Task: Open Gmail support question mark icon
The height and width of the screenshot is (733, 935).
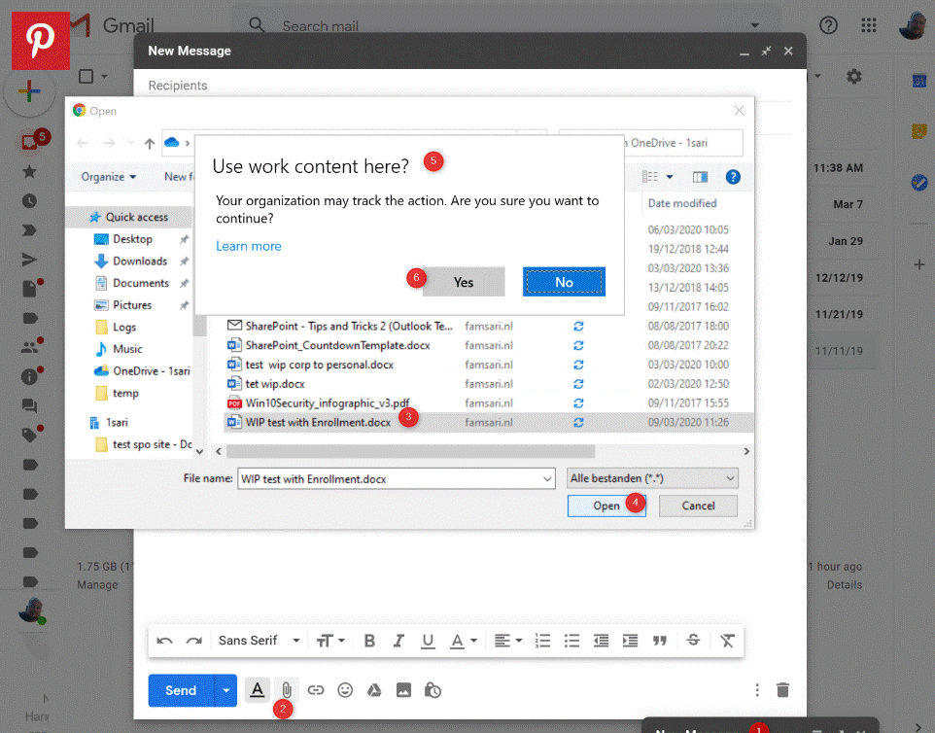Action: (828, 25)
